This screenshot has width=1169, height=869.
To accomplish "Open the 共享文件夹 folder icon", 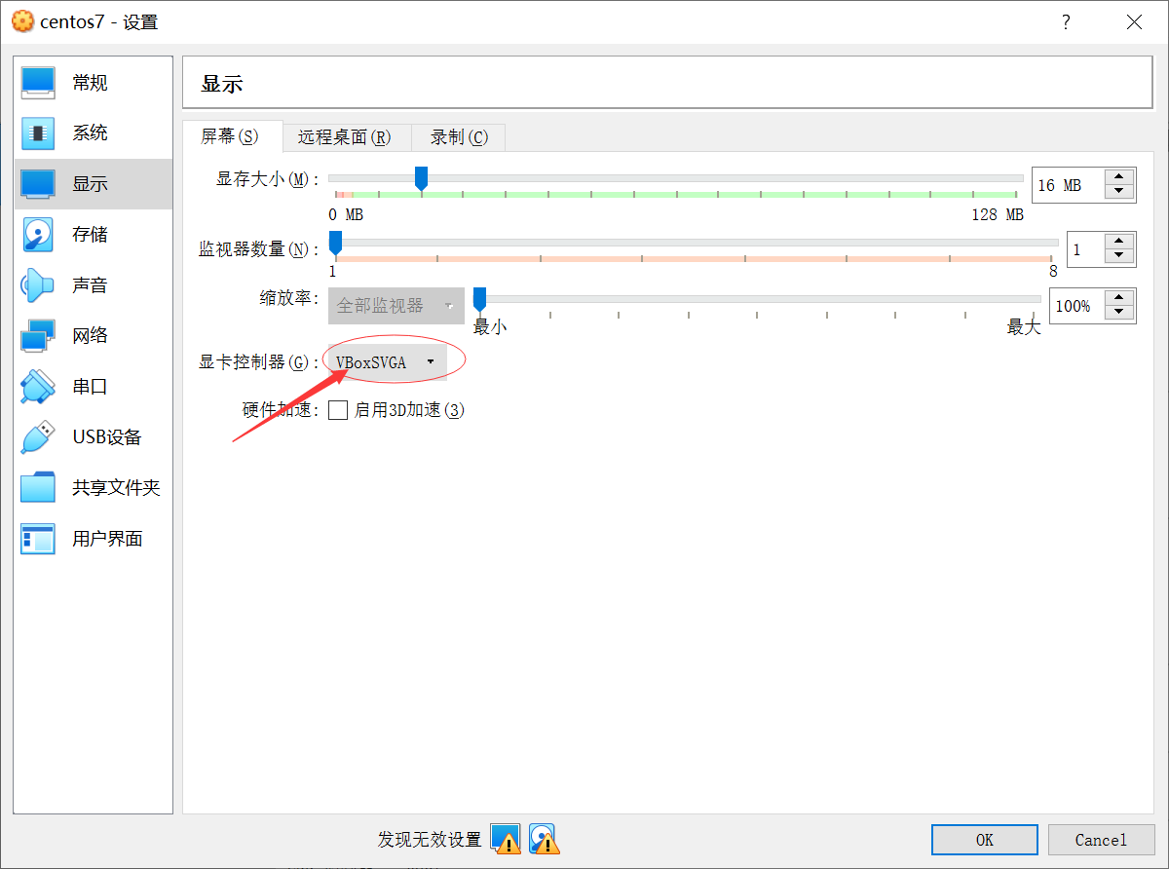I will coord(38,488).
